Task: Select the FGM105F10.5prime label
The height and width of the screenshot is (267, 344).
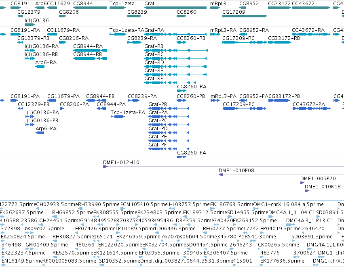Action: pyautogui.click(x=144, y=204)
